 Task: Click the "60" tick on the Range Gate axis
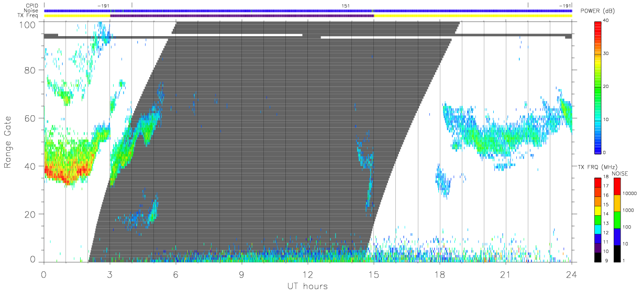click(30, 118)
